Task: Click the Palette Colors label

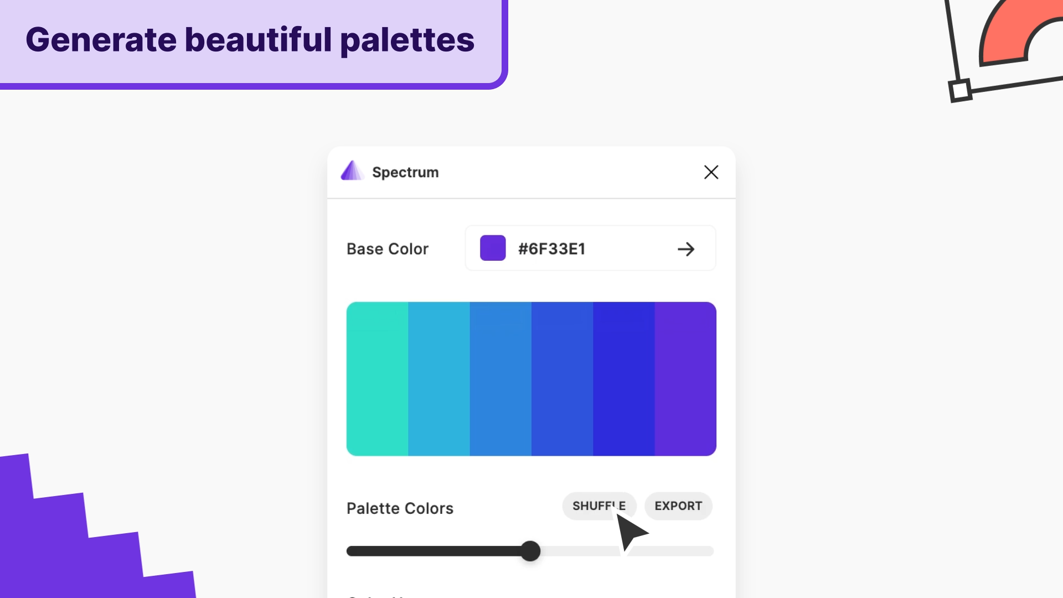Action: (x=400, y=508)
